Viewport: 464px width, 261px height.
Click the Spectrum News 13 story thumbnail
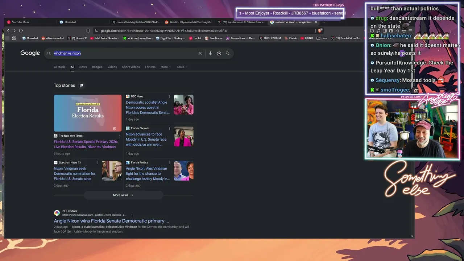click(x=112, y=171)
